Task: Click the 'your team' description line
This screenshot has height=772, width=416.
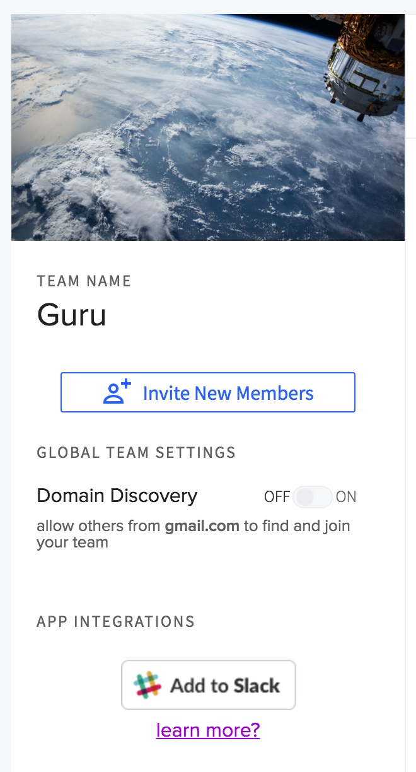Action: tap(72, 542)
